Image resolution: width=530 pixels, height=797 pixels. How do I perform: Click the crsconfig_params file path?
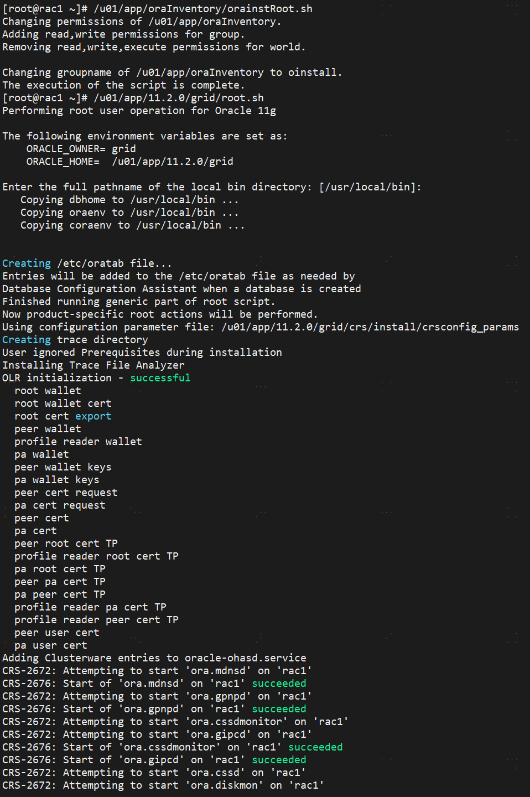[370, 327]
